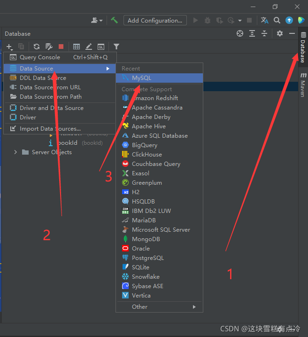Viewport: 308px width, 337px height.
Task: Choose Greenplum data source
Action: (159, 183)
